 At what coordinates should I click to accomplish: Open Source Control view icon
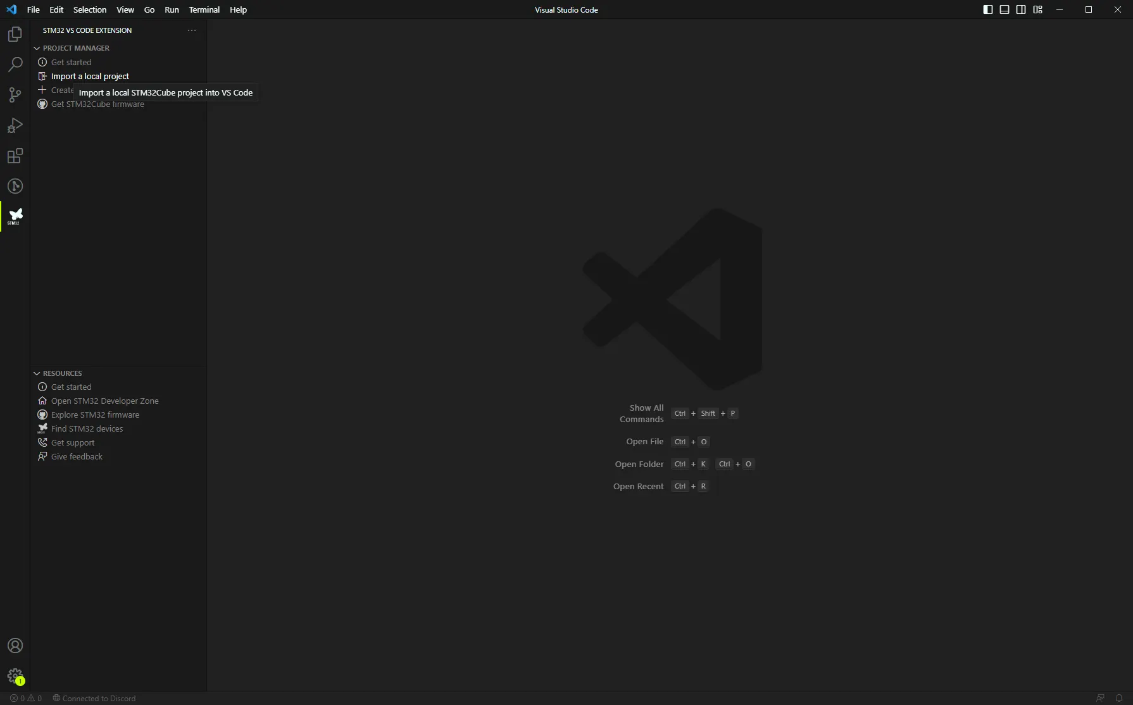pos(15,95)
